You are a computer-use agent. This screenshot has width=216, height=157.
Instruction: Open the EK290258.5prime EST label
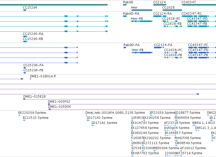click(x=157, y=118)
